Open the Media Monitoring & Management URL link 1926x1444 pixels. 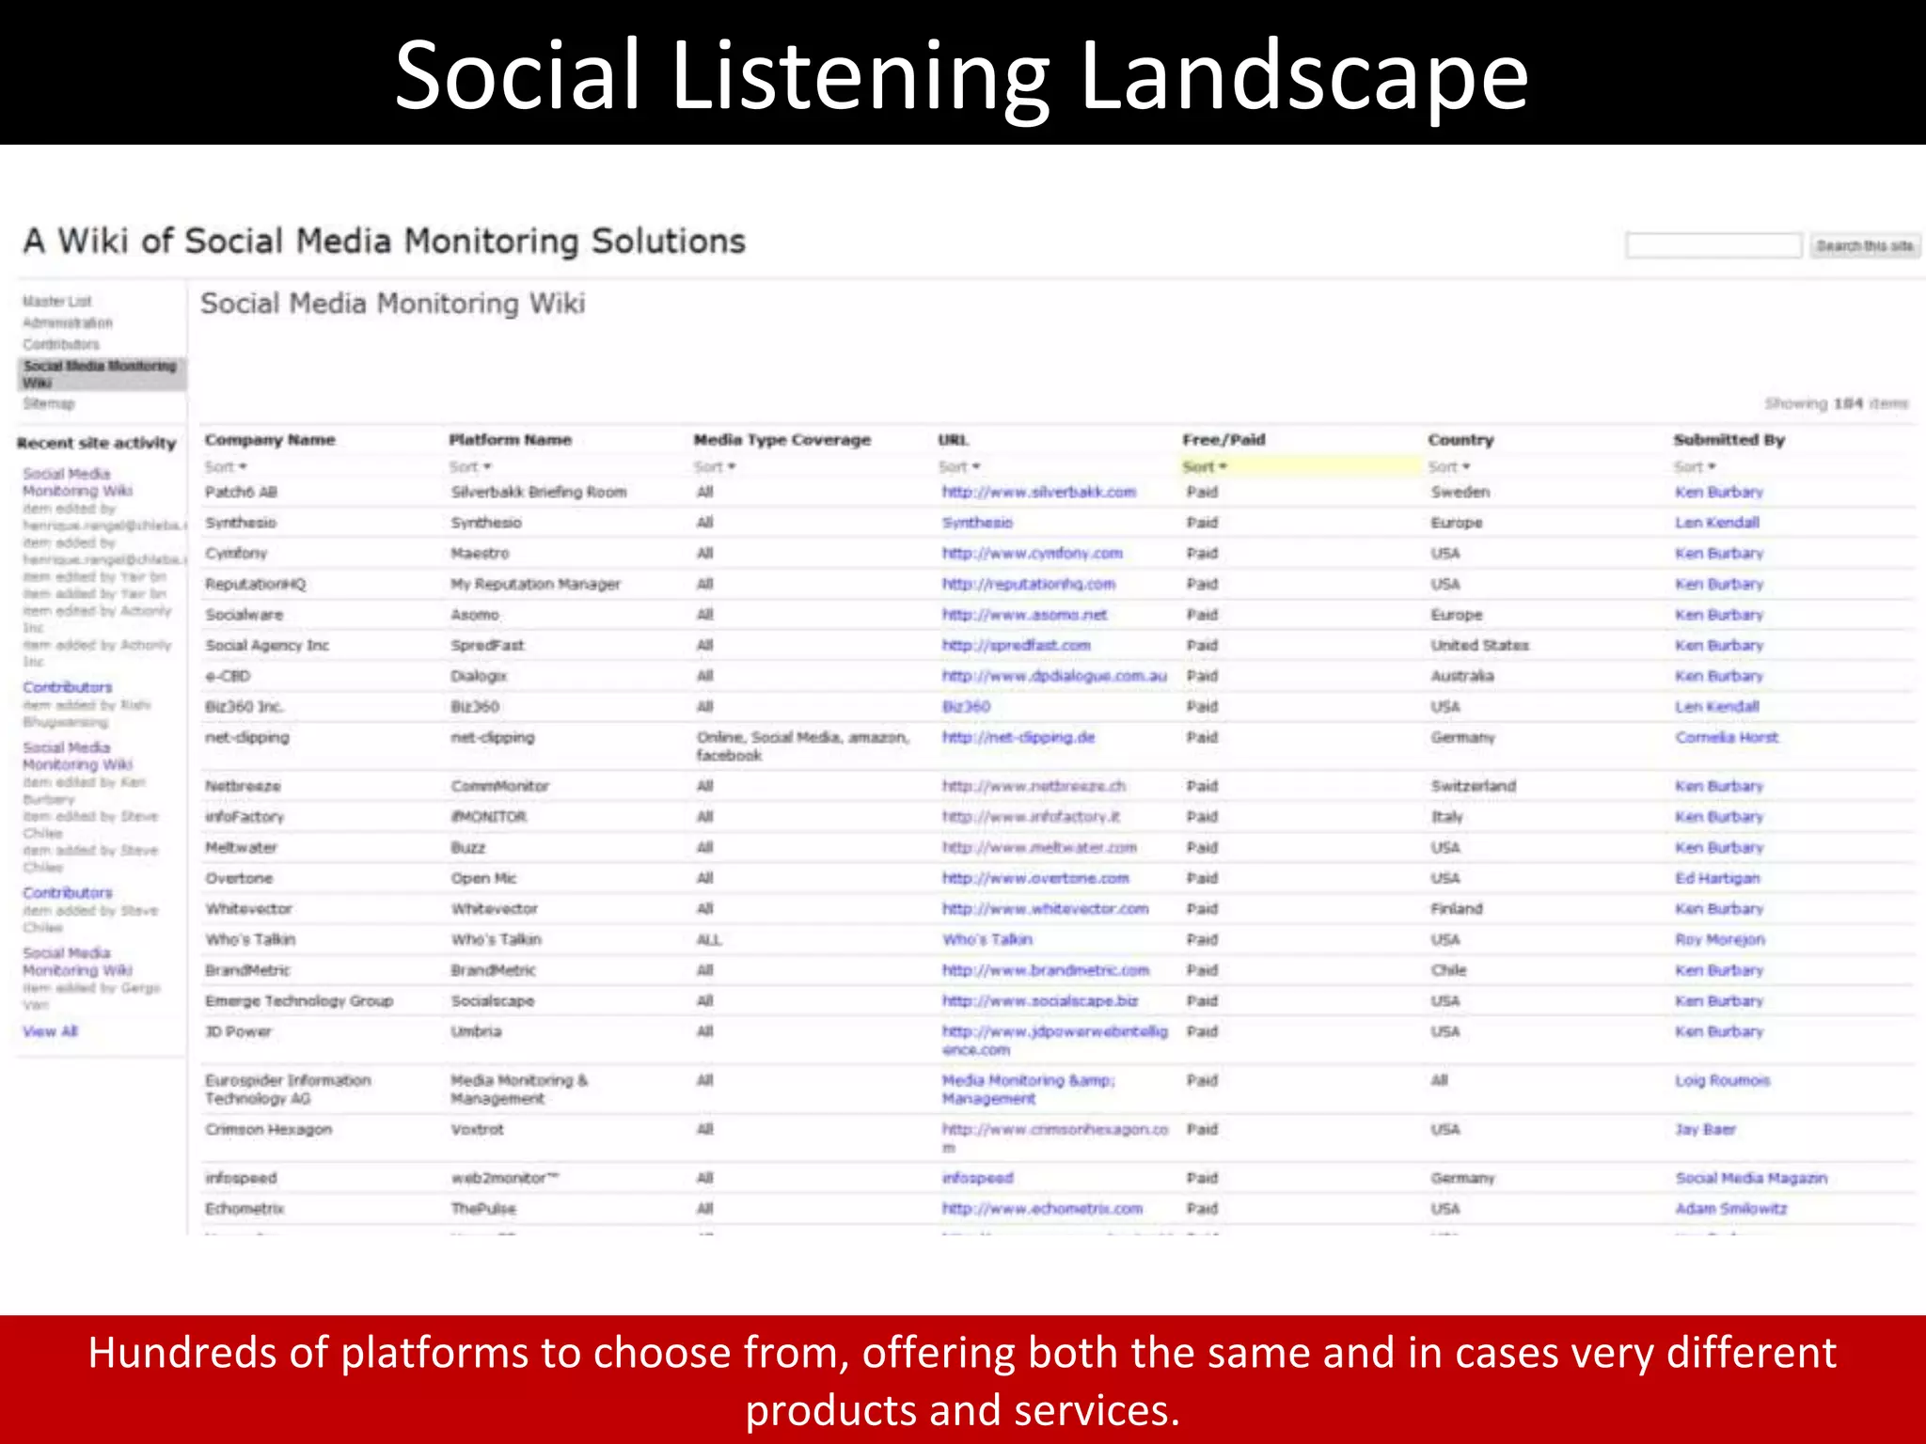click(x=1029, y=1089)
